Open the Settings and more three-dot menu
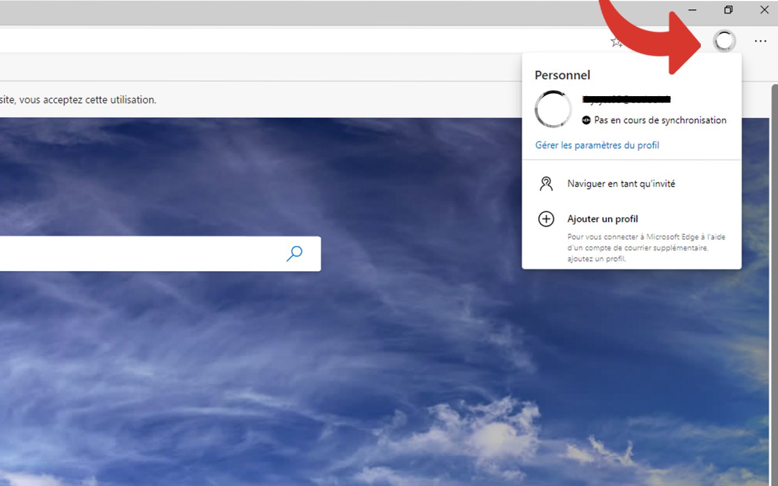This screenshot has width=778, height=486. click(760, 41)
